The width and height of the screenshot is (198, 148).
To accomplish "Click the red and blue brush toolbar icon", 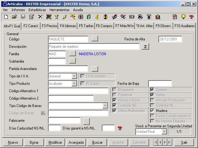I will click(x=114, y=17).
